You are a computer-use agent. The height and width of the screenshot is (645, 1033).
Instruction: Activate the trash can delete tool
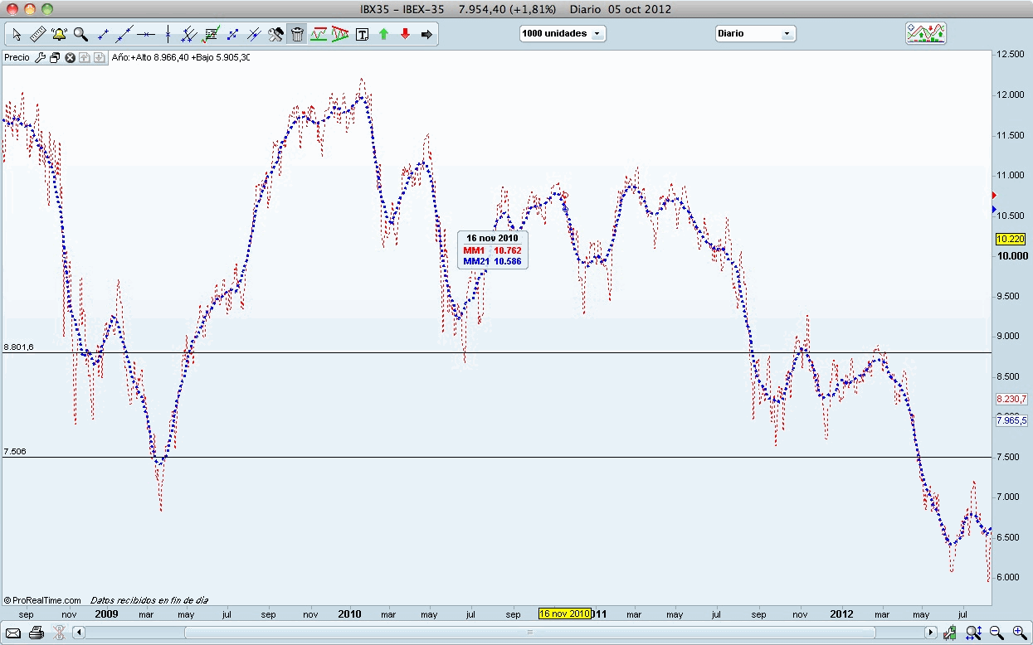[297, 34]
